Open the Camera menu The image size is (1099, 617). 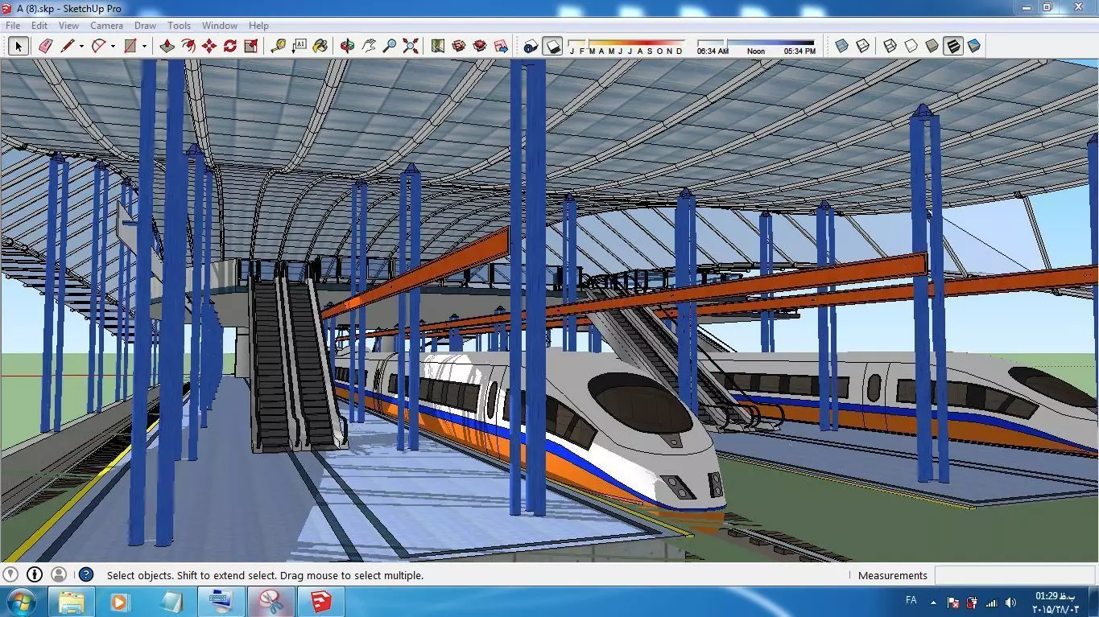coord(106,26)
